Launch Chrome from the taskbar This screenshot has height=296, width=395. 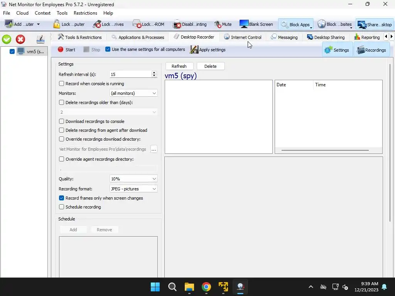(206, 287)
